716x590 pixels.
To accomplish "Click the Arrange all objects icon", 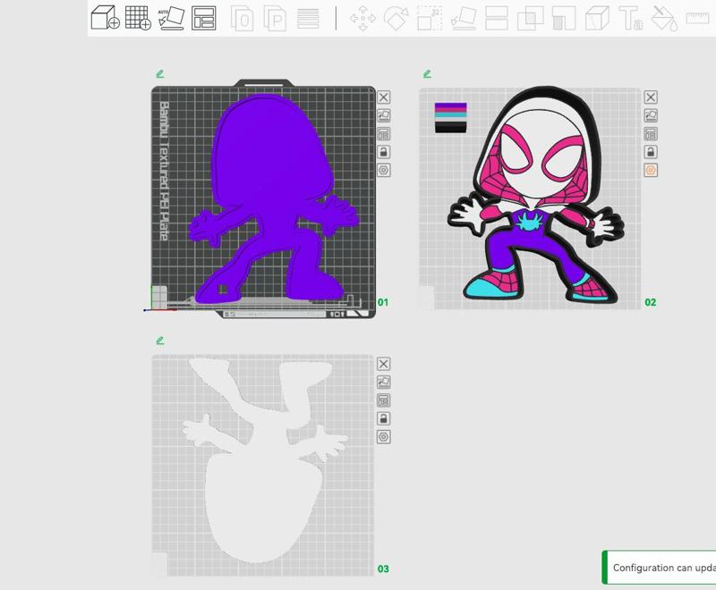I will [x=204, y=18].
